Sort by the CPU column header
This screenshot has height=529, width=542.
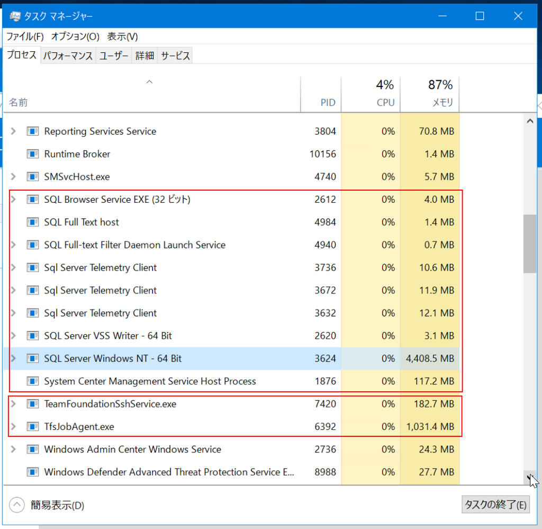click(x=371, y=94)
